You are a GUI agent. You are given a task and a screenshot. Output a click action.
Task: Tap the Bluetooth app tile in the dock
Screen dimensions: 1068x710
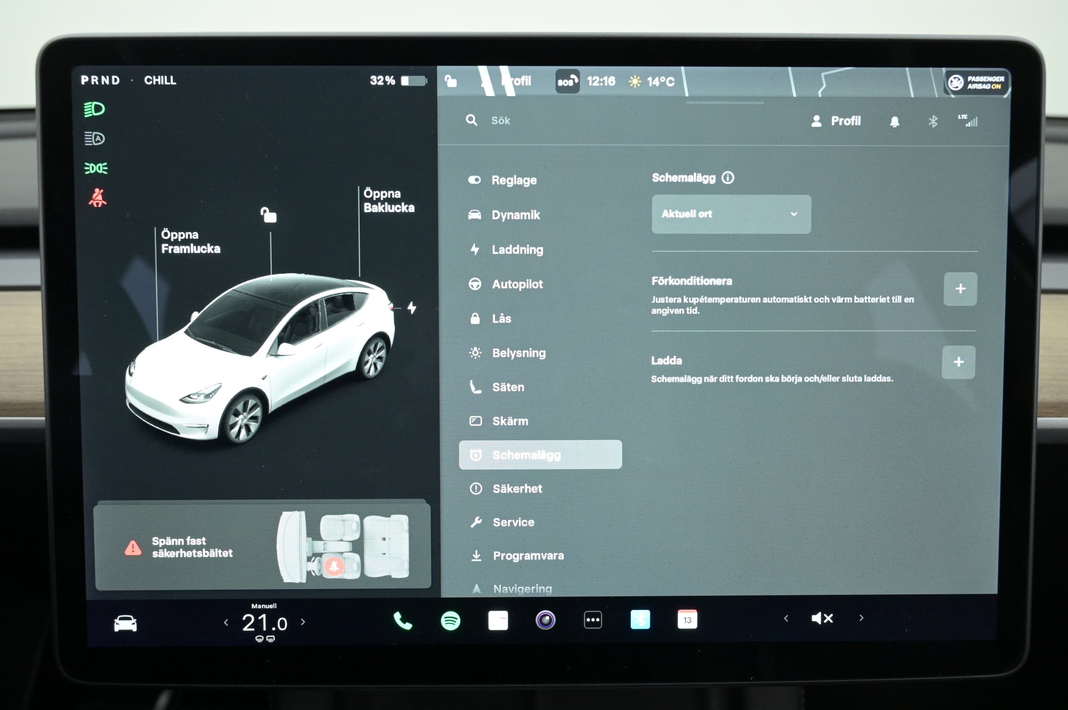tap(640, 619)
